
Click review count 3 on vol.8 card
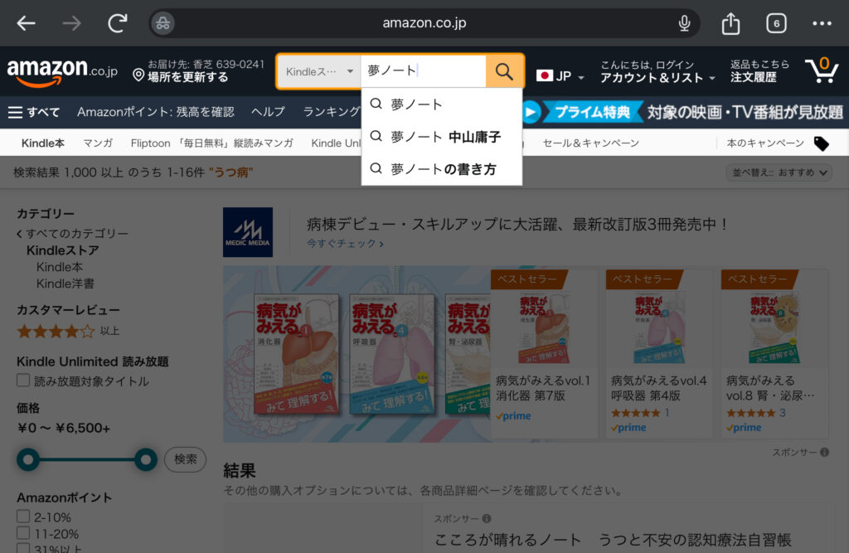(783, 413)
